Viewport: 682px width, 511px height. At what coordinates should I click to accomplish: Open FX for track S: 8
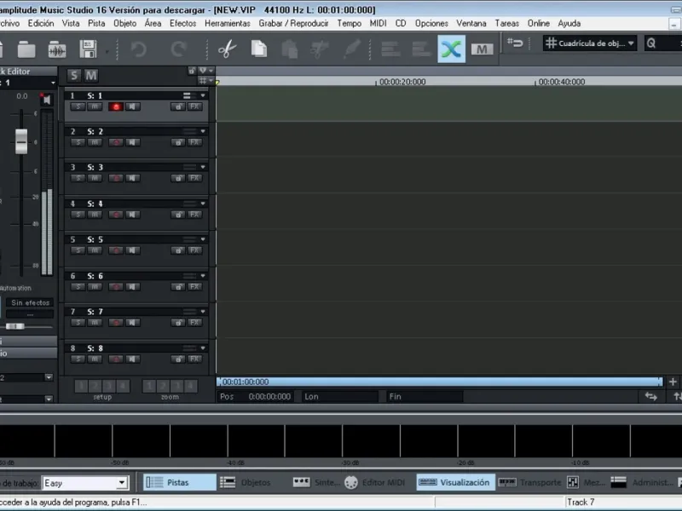point(194,359)
